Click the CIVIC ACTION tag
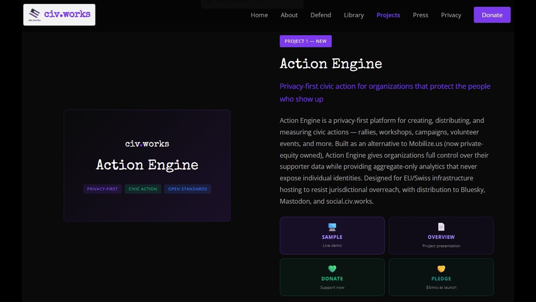The height and width of the screenshot is (302, 536). pos(143,189)
